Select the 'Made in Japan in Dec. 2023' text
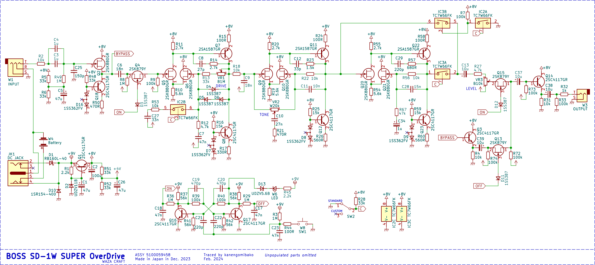This screenshot has height=265, width=595. (x=163, y=259)
